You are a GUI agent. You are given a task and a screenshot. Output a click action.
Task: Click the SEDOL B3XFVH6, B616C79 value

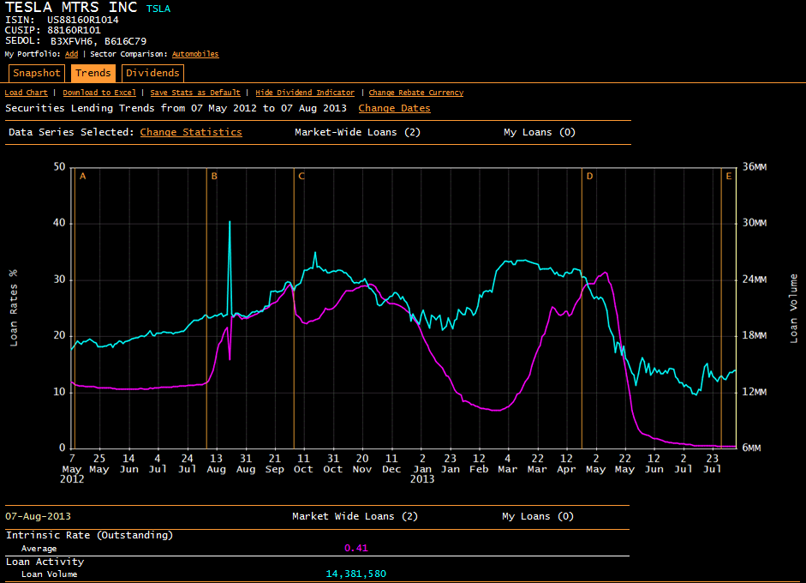click(x=99, y=40)
